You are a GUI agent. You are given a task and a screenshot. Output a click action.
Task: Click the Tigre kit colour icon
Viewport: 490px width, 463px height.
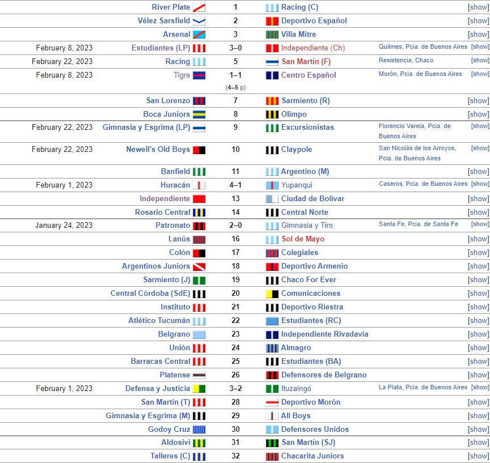[198, 75]
